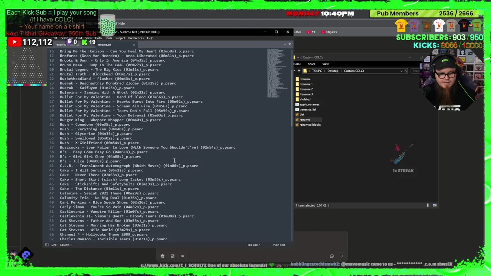Select the List Sublime file icon
Image resolution: width=491 pixels, height=276 pixels.
tap(297, 114)
